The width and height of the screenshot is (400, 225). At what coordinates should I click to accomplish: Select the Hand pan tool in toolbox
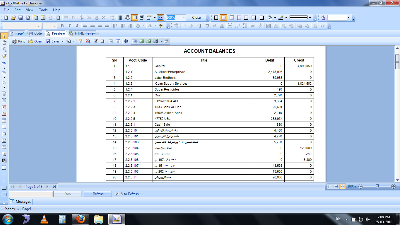4,42
